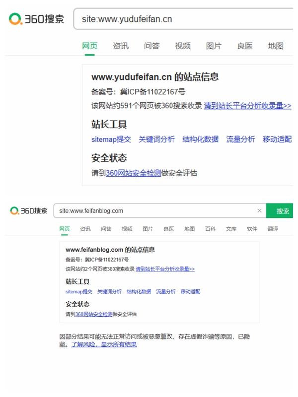
Task: Open 结构化数据 link in feifanblog site info
Action: (x=139, y=292)
